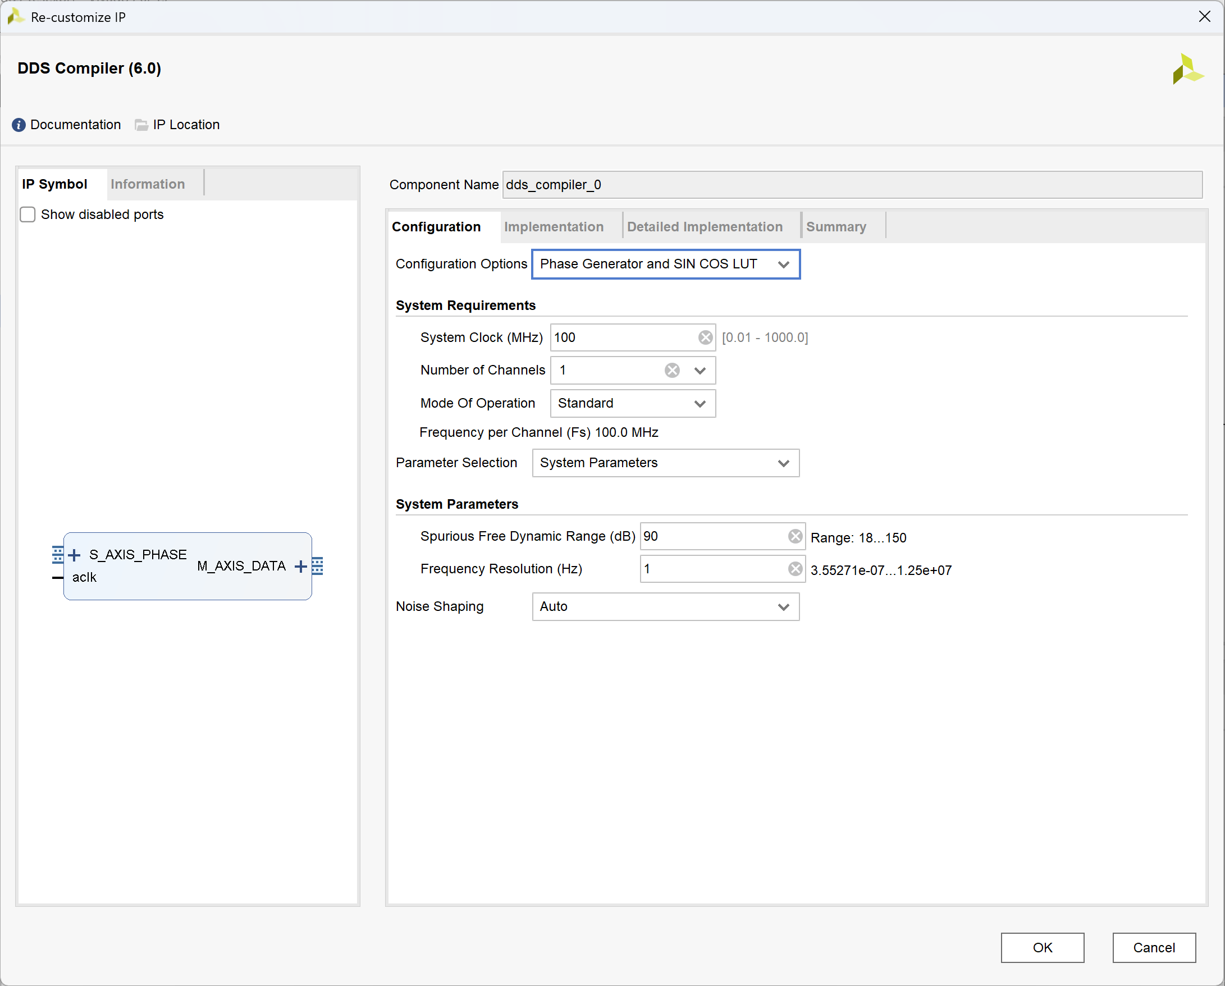1225x986 pixels.
Task: Open the Documentation link
Action: [76, 125]
